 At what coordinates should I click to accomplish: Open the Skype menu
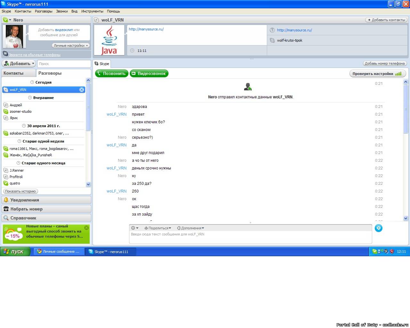pos(6,11)
